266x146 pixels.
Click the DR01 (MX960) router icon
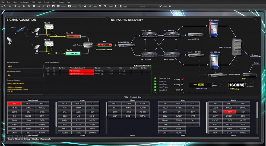214,29
